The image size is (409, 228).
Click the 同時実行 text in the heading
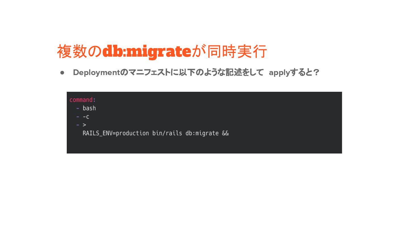[237, 52]
